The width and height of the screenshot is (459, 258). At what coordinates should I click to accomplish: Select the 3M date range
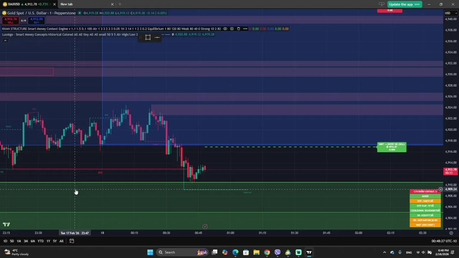(x=26, y=241)
